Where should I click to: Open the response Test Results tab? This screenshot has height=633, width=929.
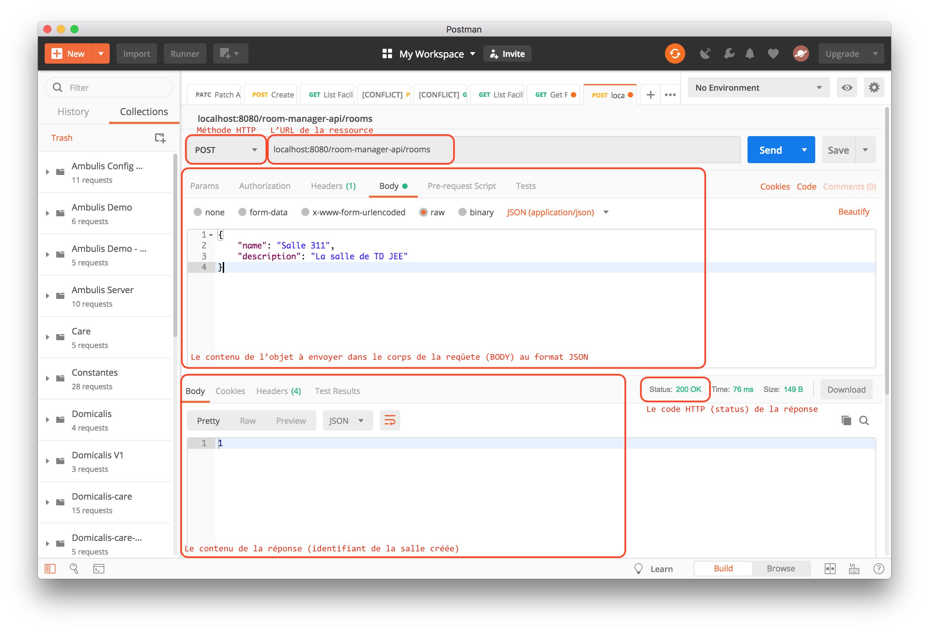coord(337,391)
